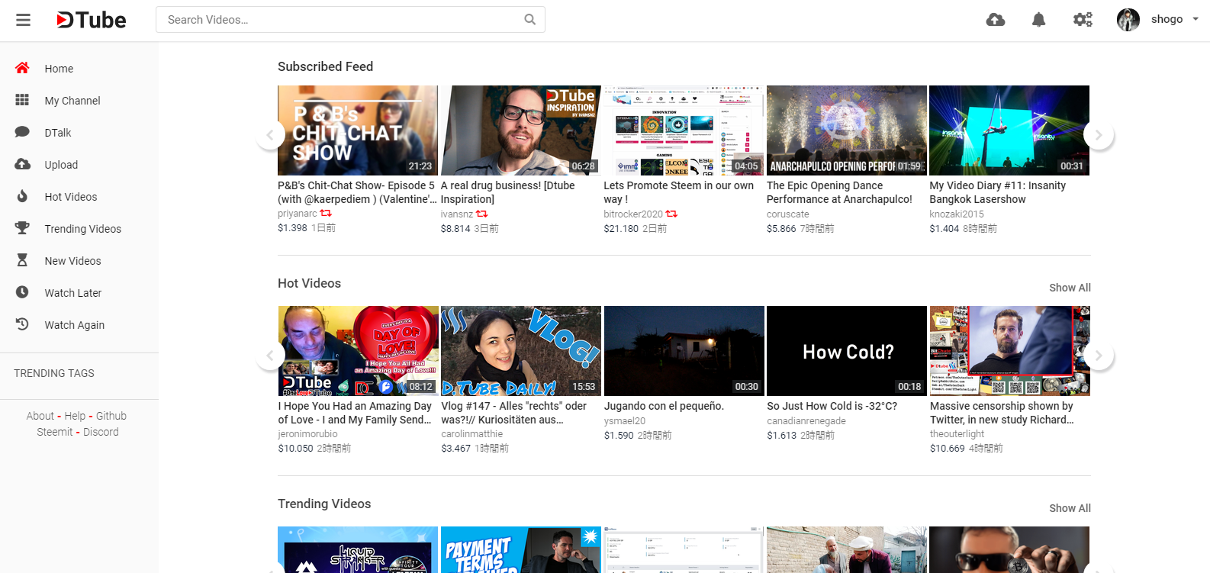
Task: Click the Hot Videos flame icon
Action: [x=22, y=196]
